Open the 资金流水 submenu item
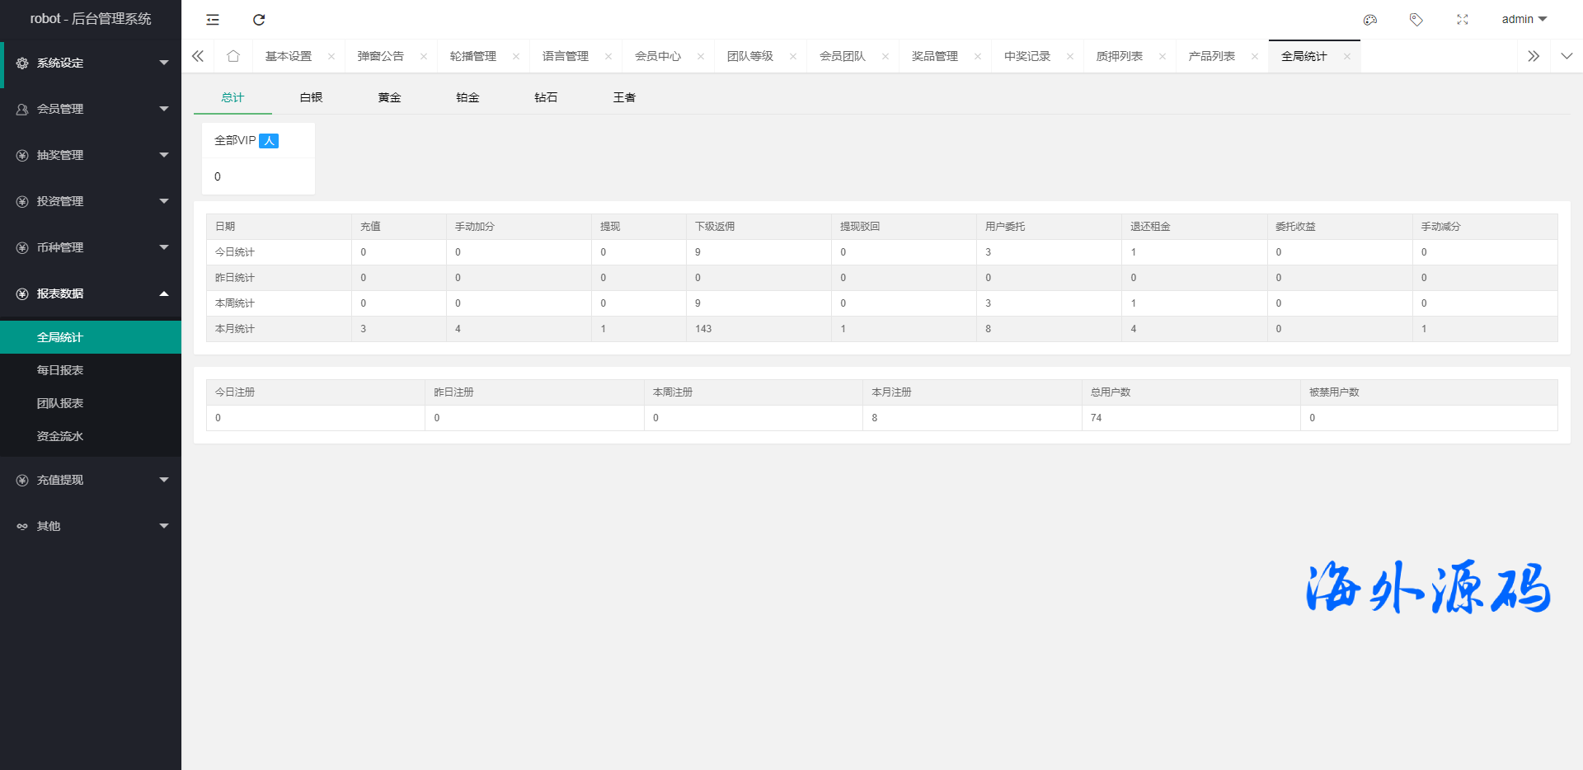Image resolution: width=1583 pixels, height=770 pixels. (x=60, y=436)
